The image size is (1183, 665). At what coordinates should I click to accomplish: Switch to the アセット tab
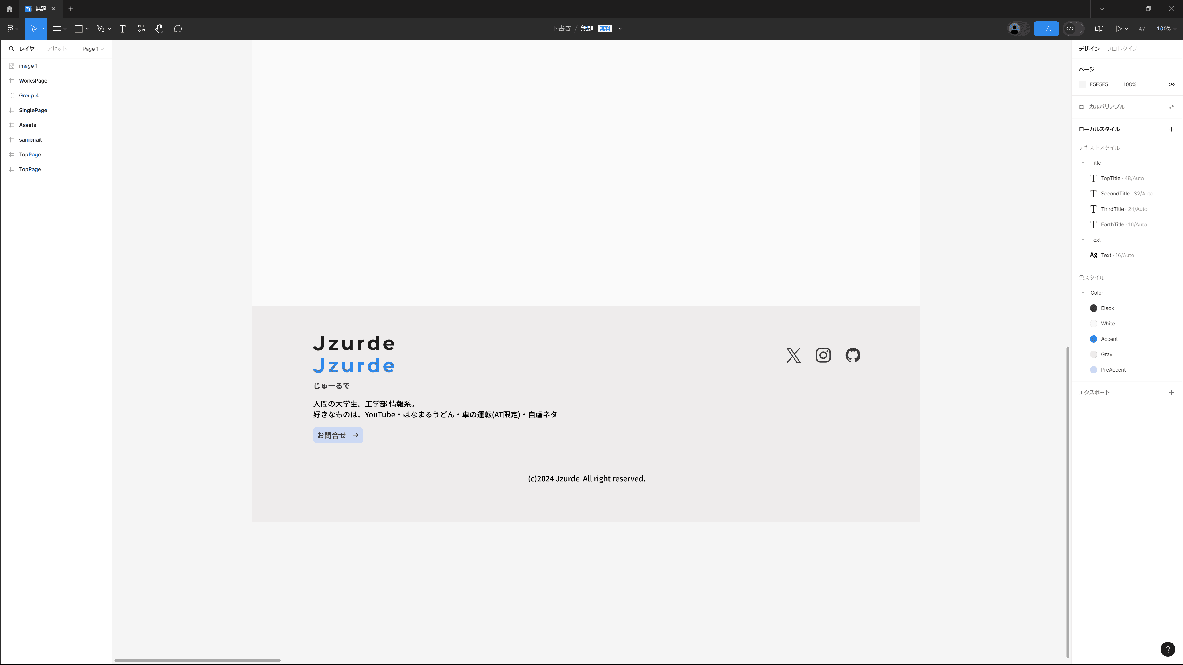[x=56, y=49]
